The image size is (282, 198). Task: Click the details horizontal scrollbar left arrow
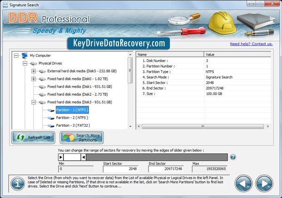(139, 126)
